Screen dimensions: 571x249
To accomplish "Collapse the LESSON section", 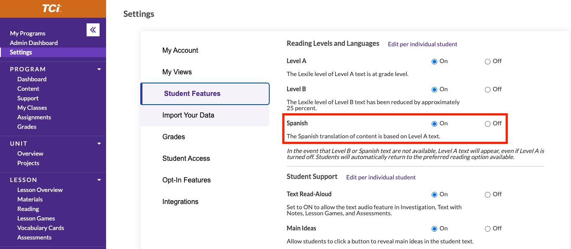I will [99, 179].
